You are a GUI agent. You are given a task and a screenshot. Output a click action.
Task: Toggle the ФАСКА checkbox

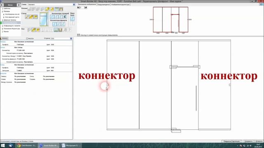pyautogui.click(x=27, y=39)
